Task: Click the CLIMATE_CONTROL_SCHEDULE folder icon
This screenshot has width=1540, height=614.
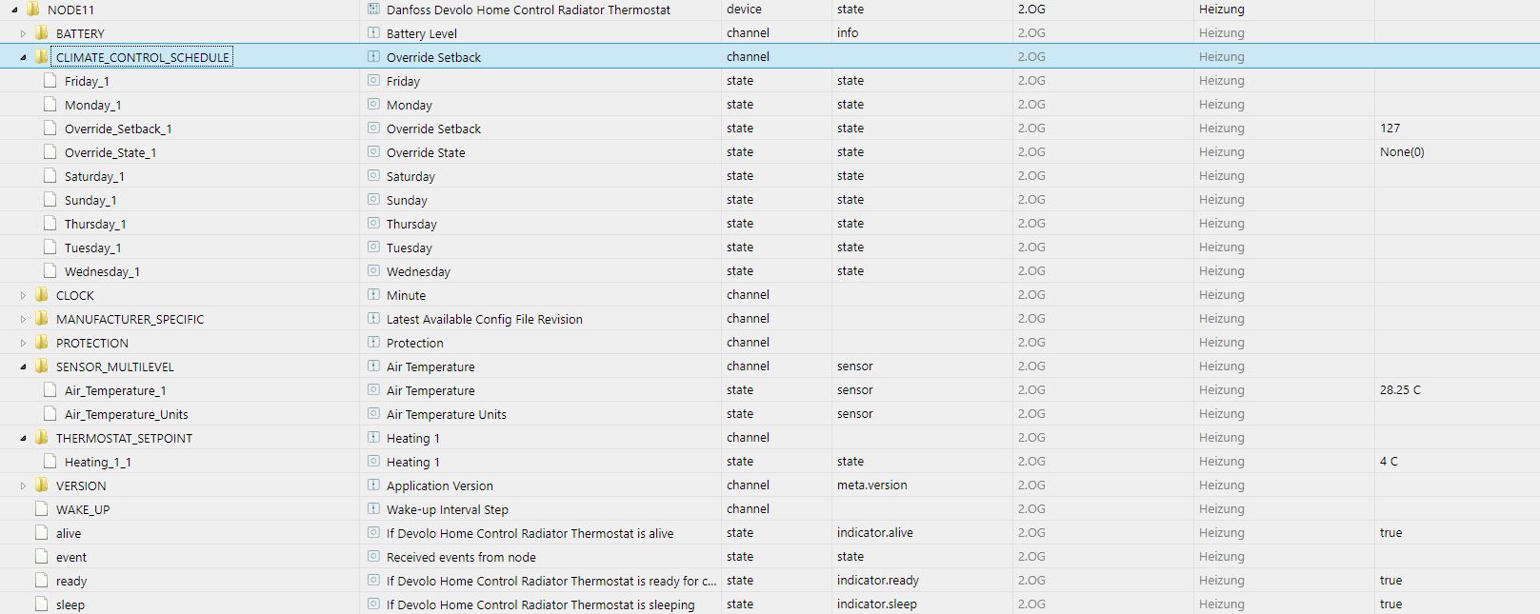Action: (42, 57)
